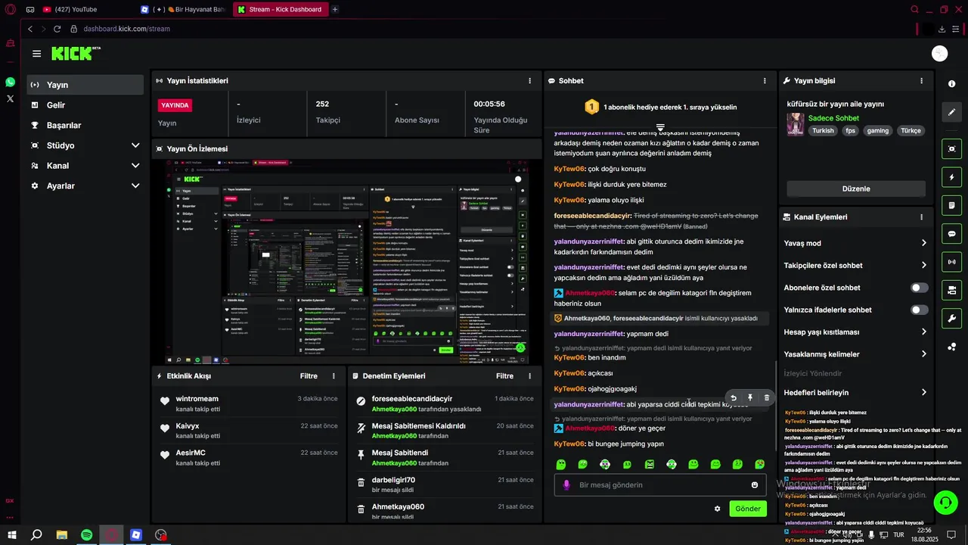Open the hamburger menu next to Kick logo
Image resolution: width=968 pixels, height=545 pixels.
pyautogui.click(x=36, y=54)
